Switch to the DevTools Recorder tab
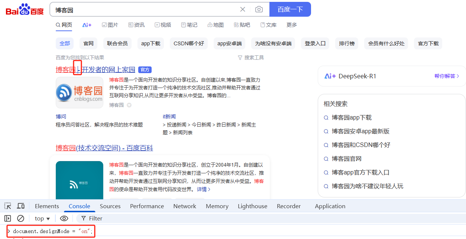 coord(289,206)
